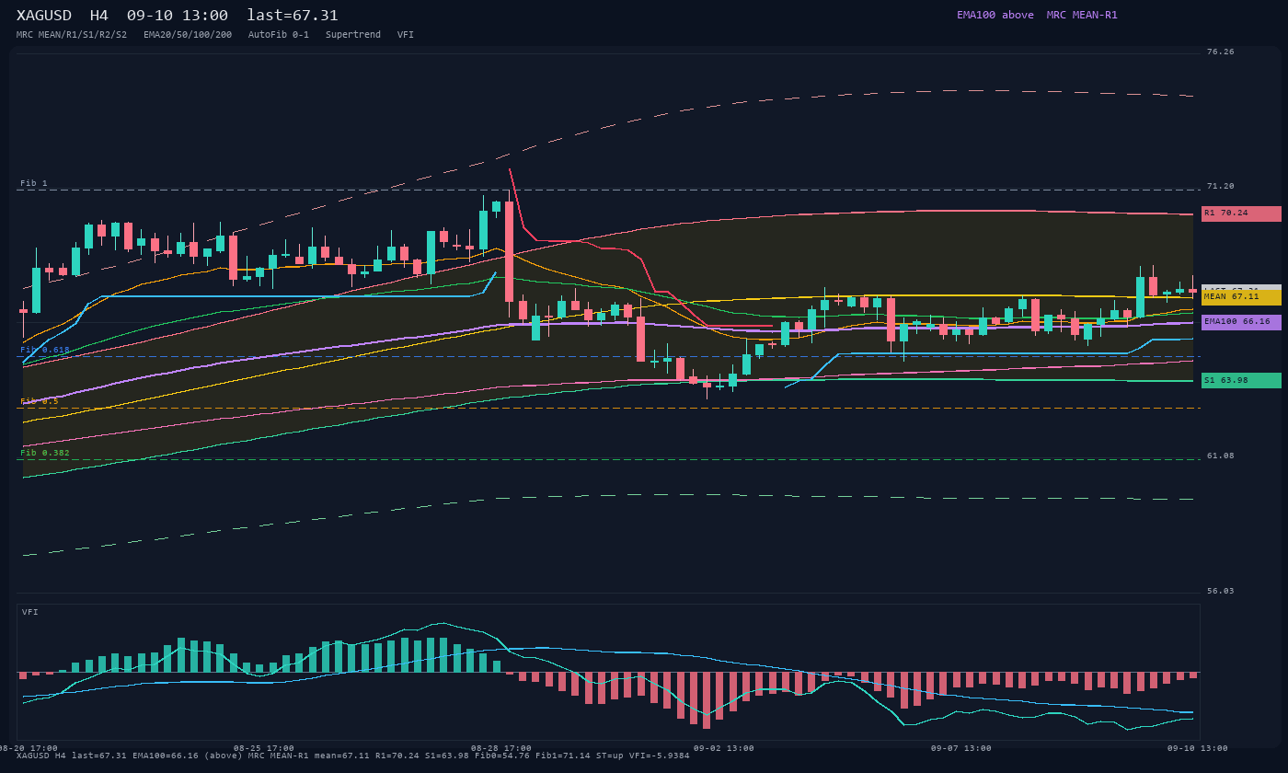1288x773 pixels.
Task: Click the "EMA100 above" status text
Action: point(995,15)
